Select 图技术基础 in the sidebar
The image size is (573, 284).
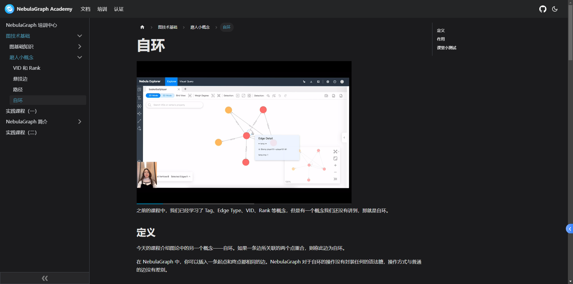[x=18, y=36]
